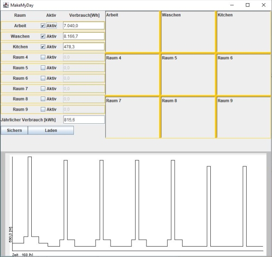Click the disabled Raum 6 consumption field

pyautogui.click(x=84, y=78)
